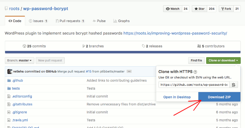The width and height of the screenshot is (245, 128).
Task: Switch to the Pulse tab
Action: click(99, 21)
